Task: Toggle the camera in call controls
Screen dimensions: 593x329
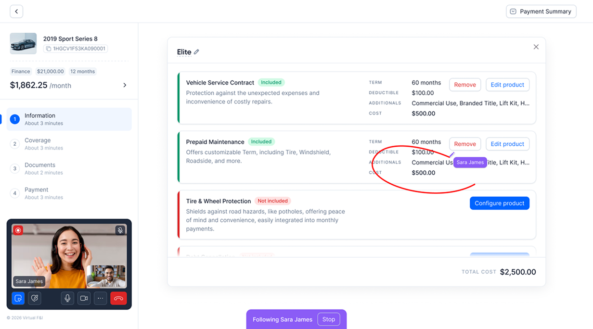Action: pyautogui.click(x=84, y=298)
